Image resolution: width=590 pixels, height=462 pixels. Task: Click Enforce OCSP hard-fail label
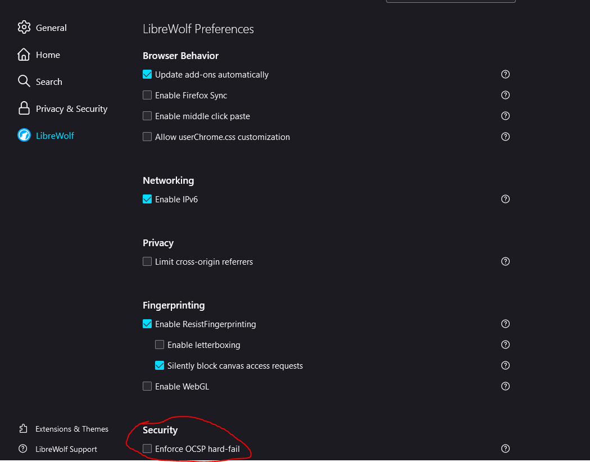point(198,449)
